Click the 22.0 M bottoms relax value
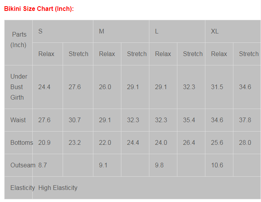 pos(105,142)
